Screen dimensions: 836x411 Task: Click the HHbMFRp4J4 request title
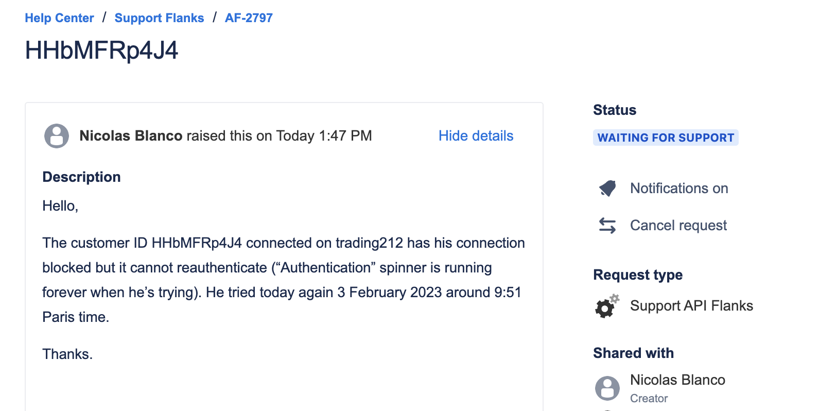(x=101, y=50)
